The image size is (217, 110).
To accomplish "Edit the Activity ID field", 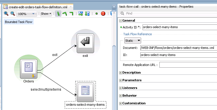I will click(x=180, y=27).
